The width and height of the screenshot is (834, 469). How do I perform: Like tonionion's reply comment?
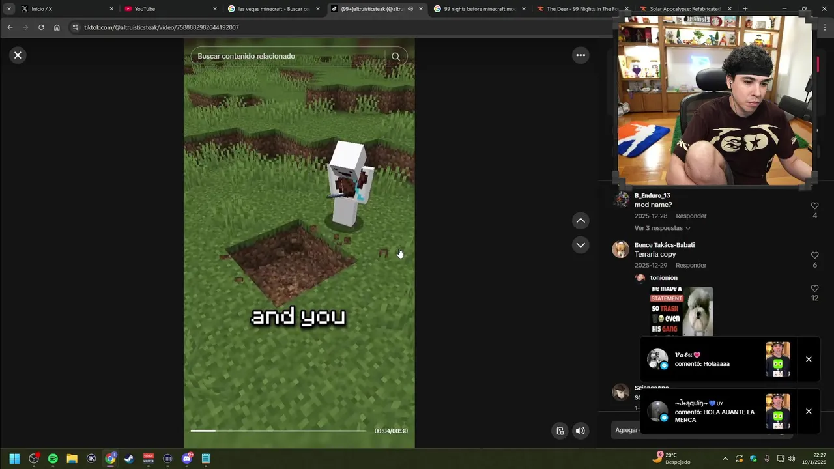(x=814, y=289)
